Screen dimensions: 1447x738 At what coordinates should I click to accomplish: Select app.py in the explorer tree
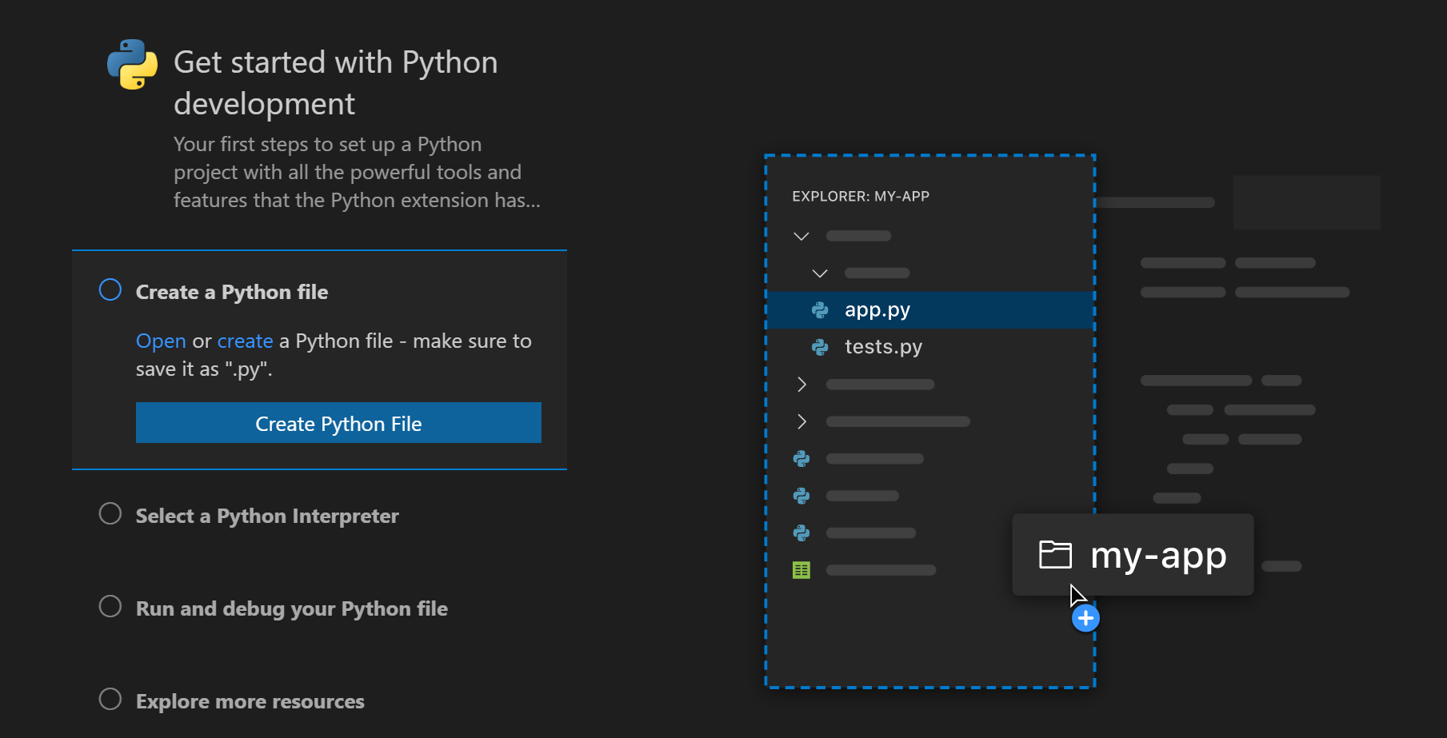coord(877,309)
